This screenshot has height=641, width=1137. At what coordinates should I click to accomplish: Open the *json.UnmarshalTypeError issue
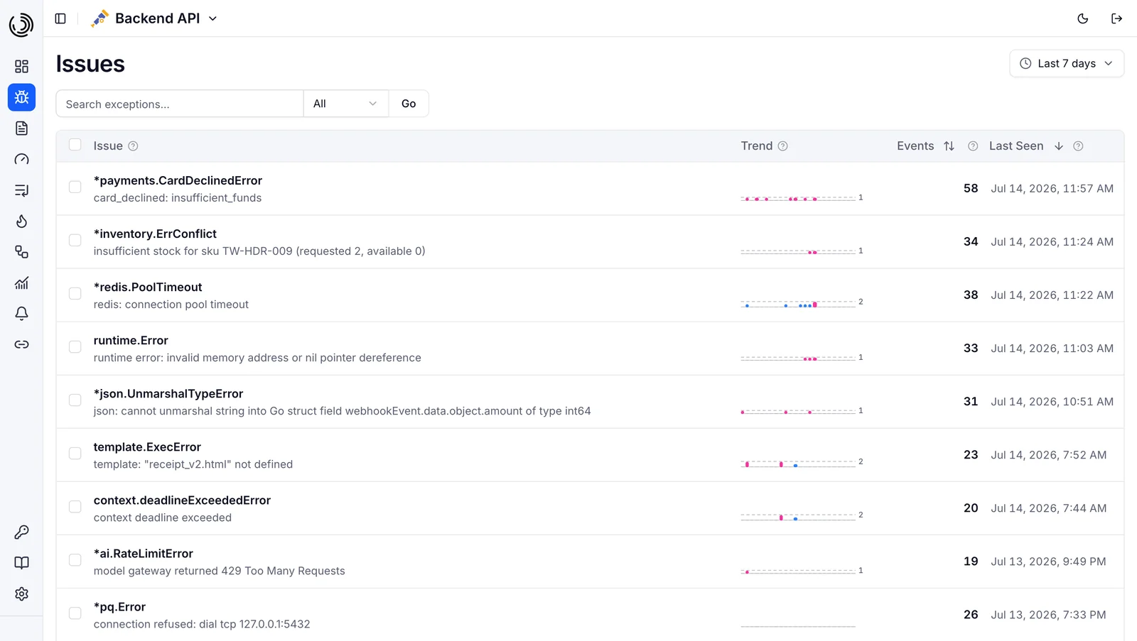168,393
